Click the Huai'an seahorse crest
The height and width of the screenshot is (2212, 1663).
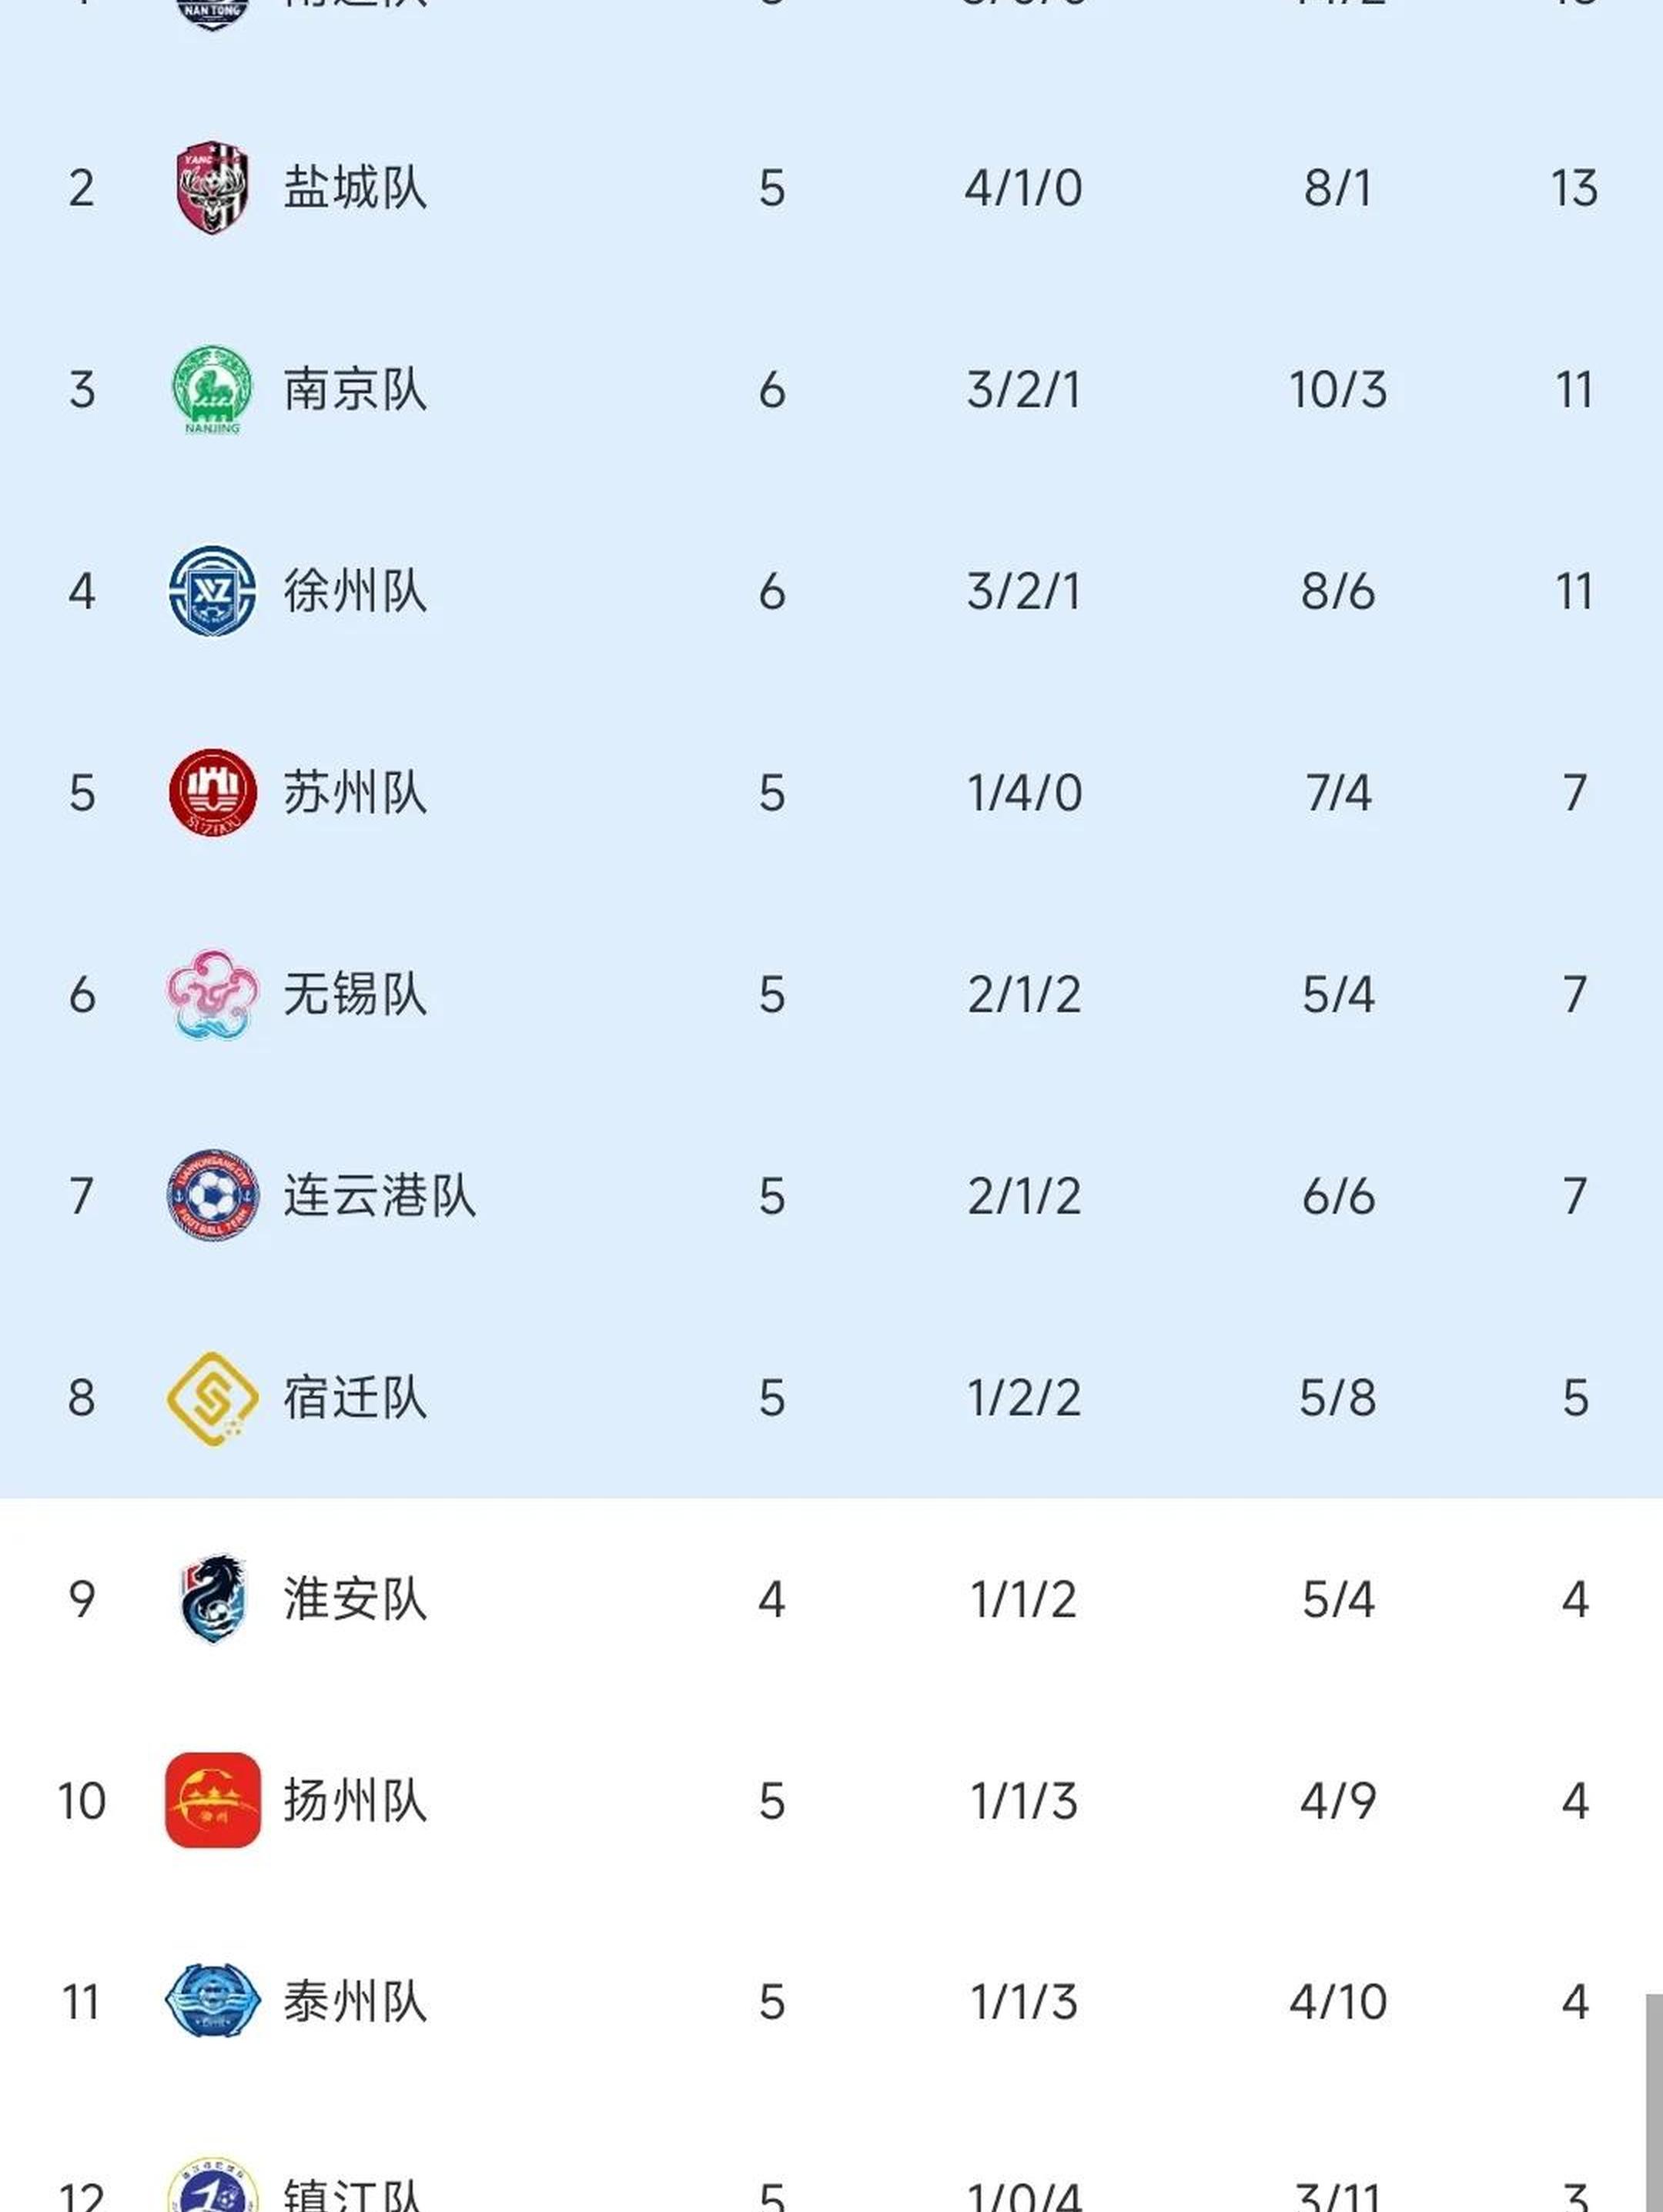[212, 1598]
